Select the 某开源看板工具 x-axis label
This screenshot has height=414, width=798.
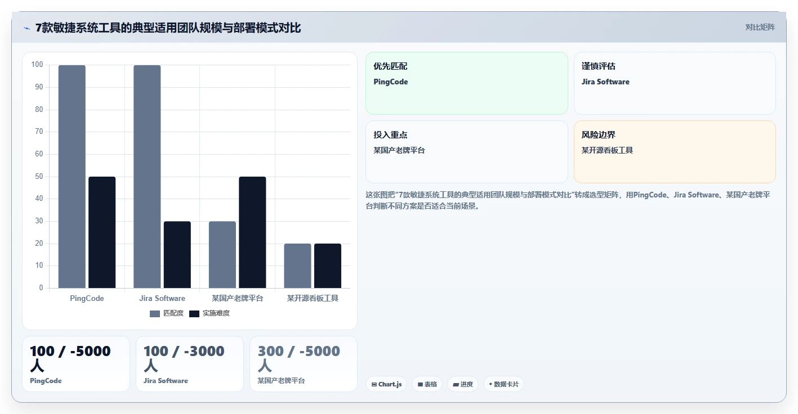[313, 298]
